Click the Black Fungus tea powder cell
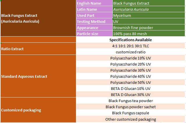 tap(130, 101)
